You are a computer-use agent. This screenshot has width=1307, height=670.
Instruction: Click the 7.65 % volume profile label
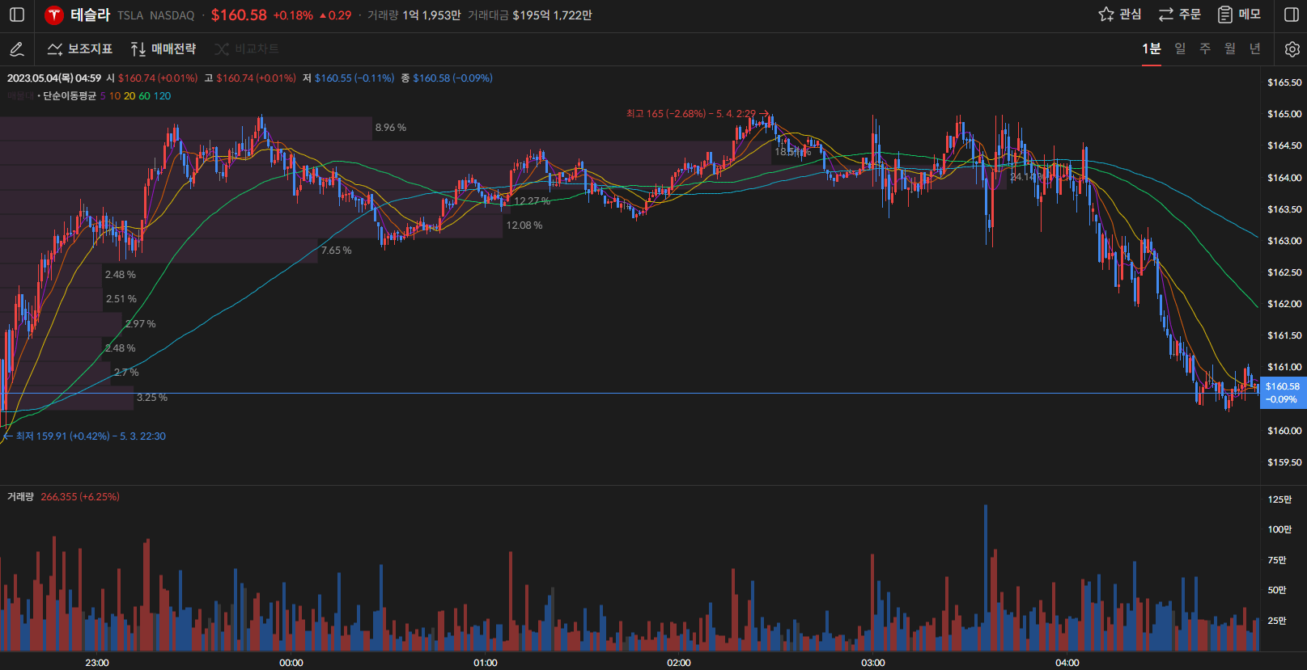coord(336,251)
